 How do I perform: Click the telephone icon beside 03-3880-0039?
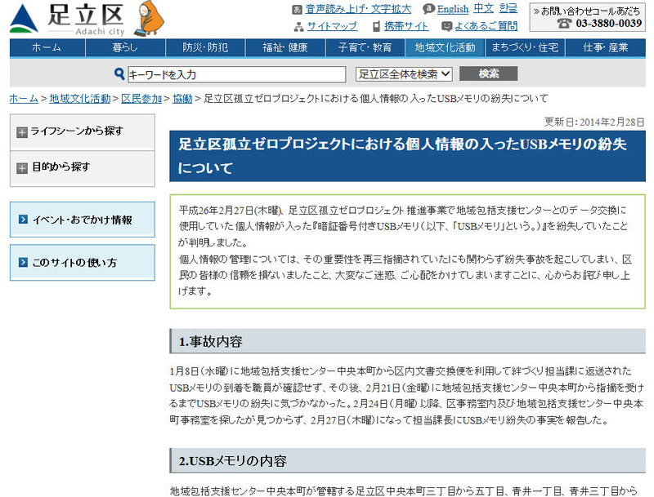click(x=564, y=24)
